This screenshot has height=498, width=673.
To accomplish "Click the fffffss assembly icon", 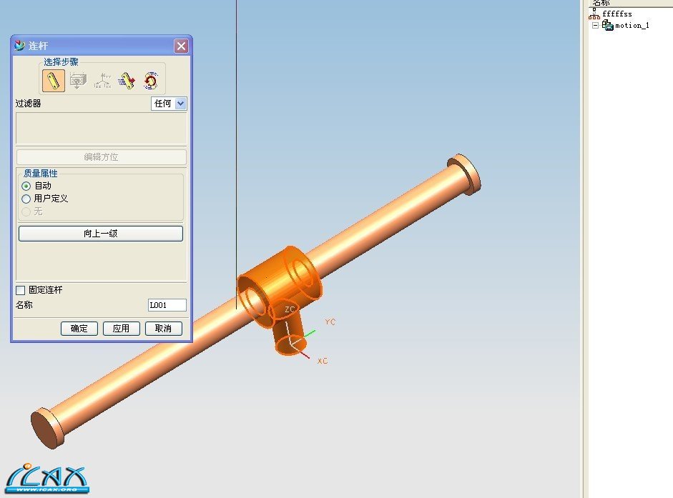I will (x=594, y=14).
